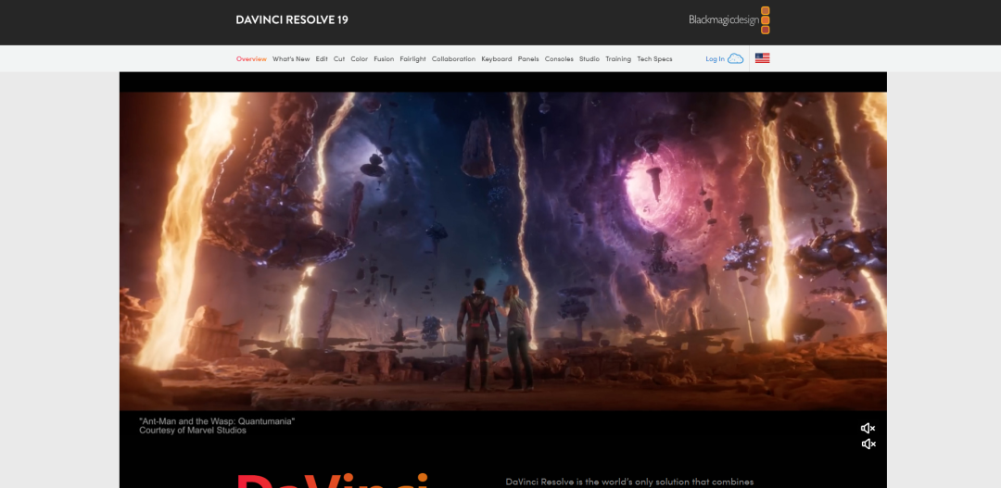The width and height of the screenshot is (1001, 488).
Task: Open the Panels tab
Action: [528, 58]
